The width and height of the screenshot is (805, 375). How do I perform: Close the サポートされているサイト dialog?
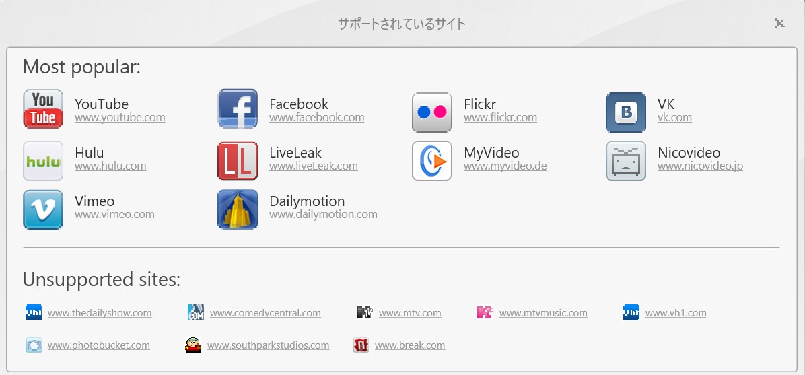779,23
